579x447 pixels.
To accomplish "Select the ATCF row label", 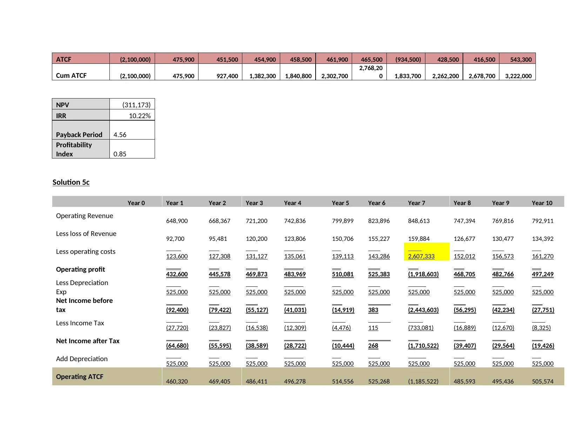I will pyautogui.click(x=63, y=59).
